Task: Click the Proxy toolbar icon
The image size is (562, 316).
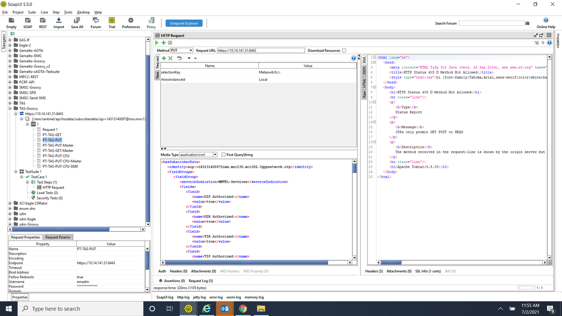Action: click(x=151, y=22)
